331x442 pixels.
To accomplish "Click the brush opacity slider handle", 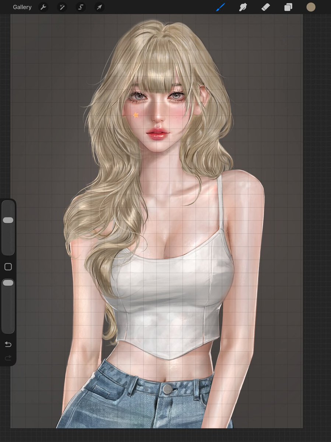I will (x=8, y=283).
